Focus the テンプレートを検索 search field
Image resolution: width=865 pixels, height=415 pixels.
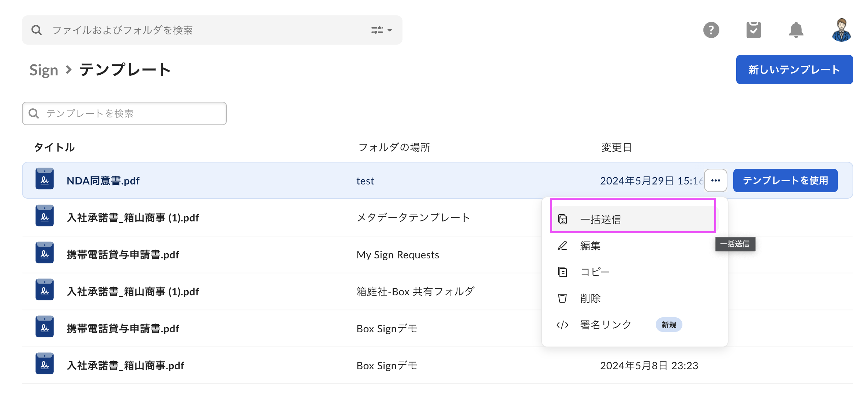pos(124,113)
